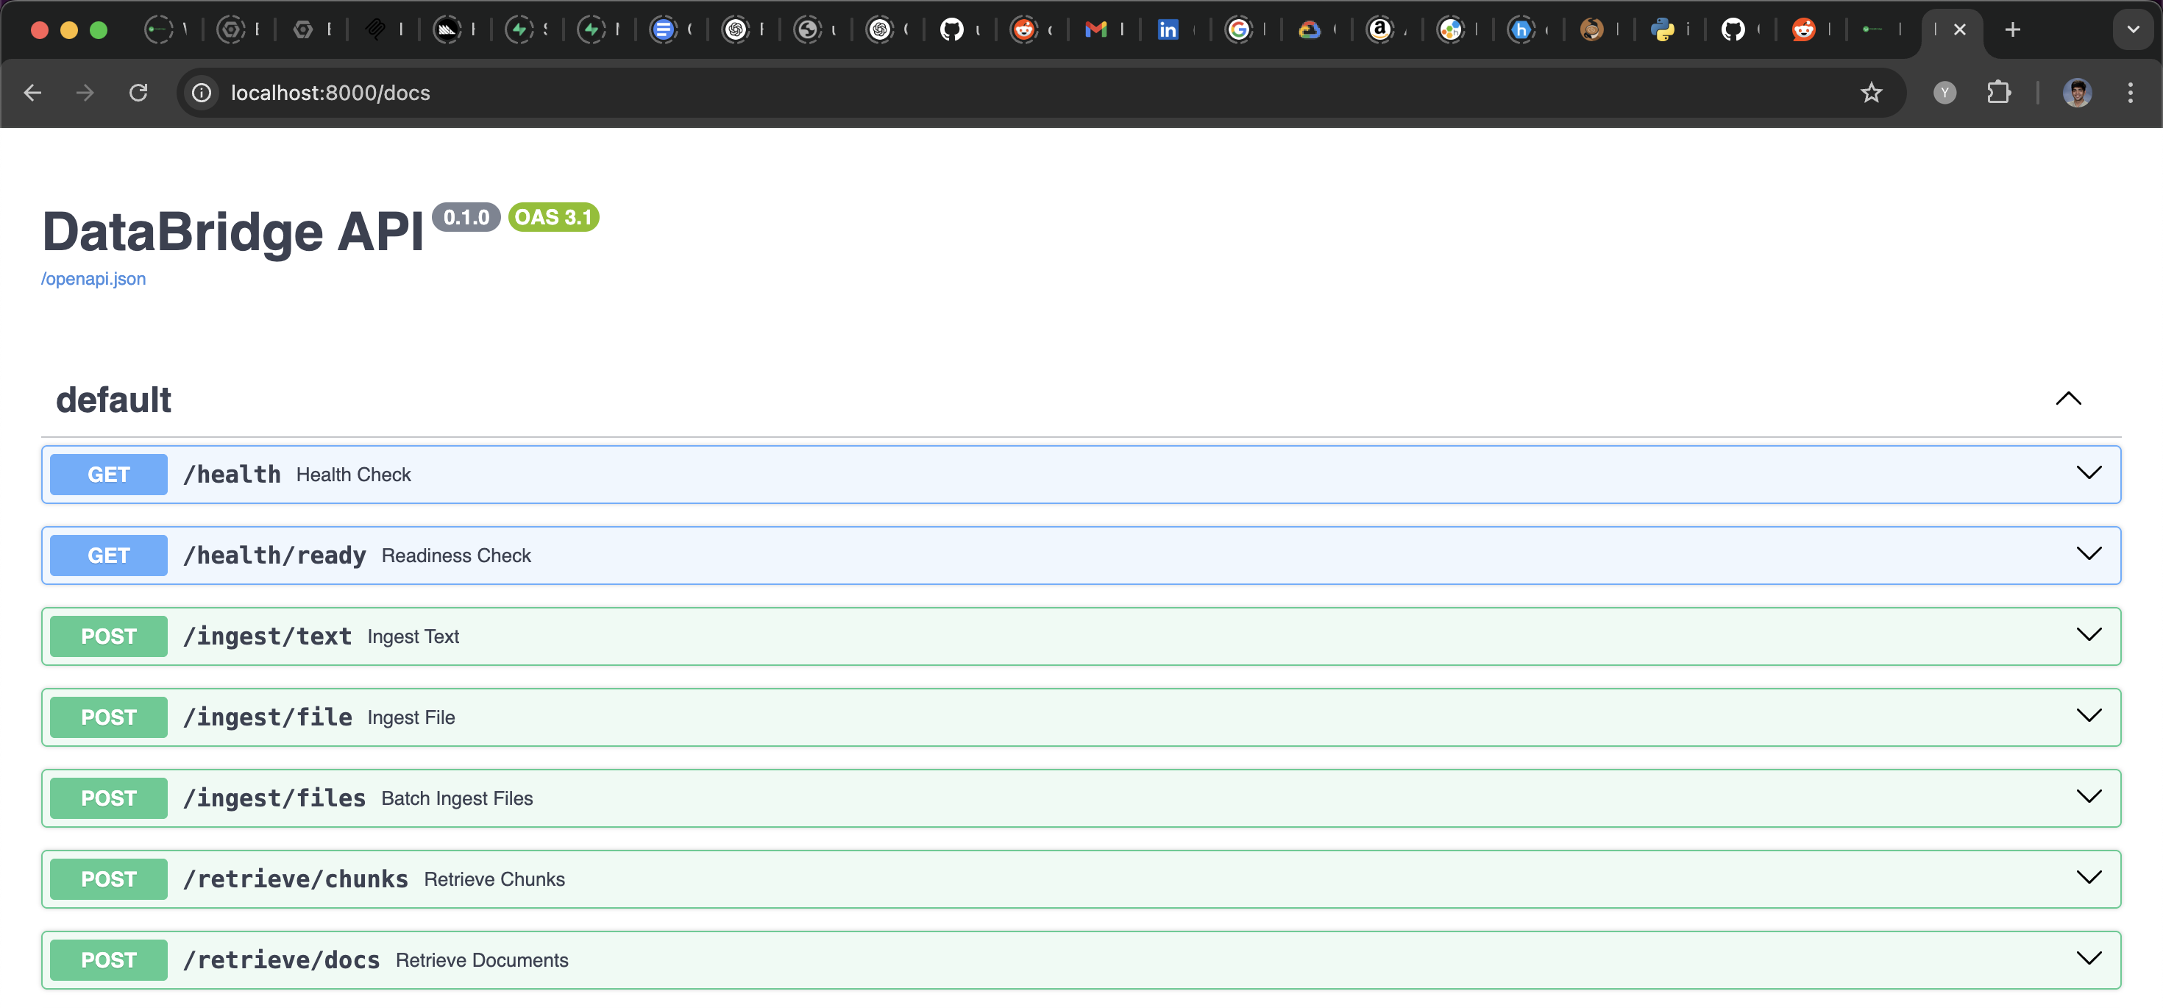This screenshot has height=1008, width=2163.
Task: Collapse the default section
Action: tap(2068, 399)
